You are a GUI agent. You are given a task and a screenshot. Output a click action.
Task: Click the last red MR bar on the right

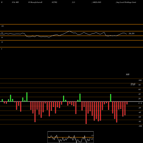click(x=127, y=103)
